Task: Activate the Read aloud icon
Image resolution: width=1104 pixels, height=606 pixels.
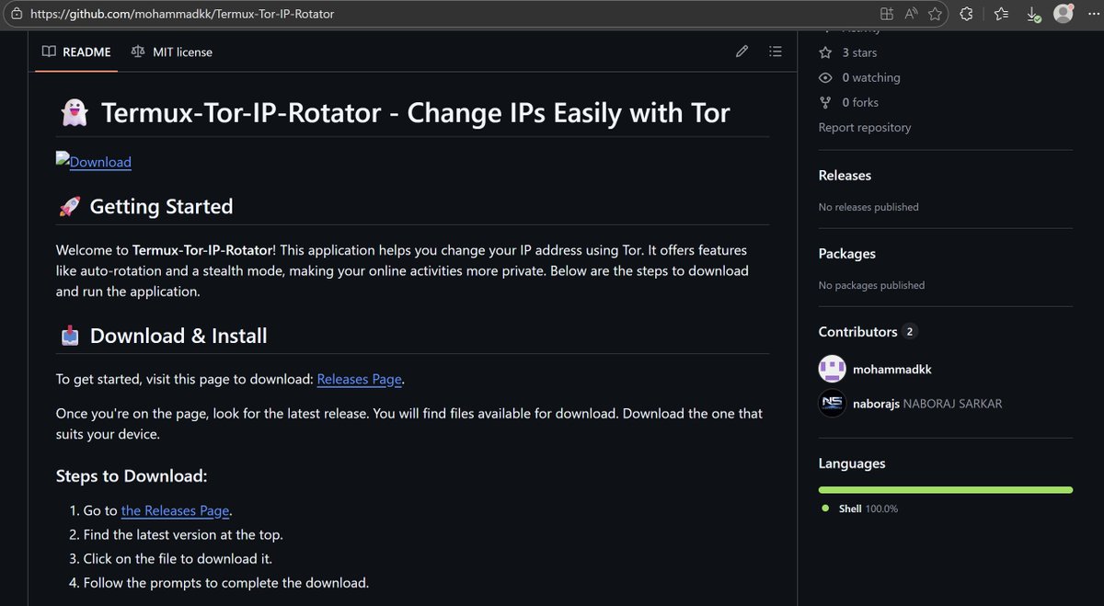Action: click(912, 14)
